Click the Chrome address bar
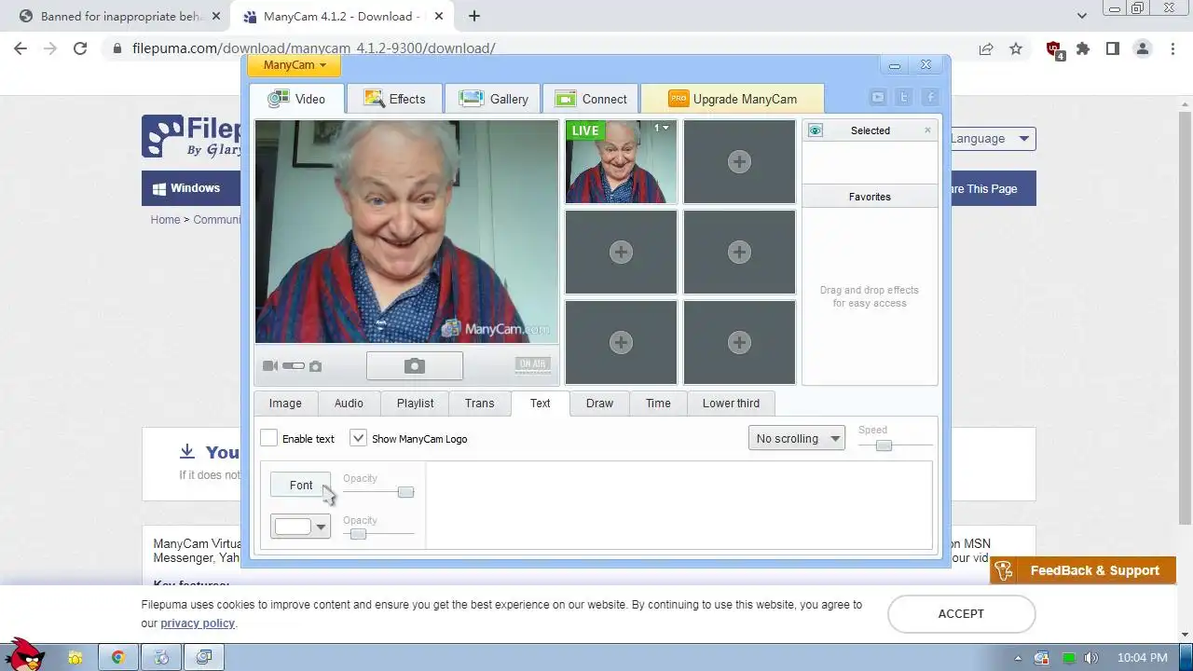Viewport: 1193px width, 671px height. click(x=541, y=48)
